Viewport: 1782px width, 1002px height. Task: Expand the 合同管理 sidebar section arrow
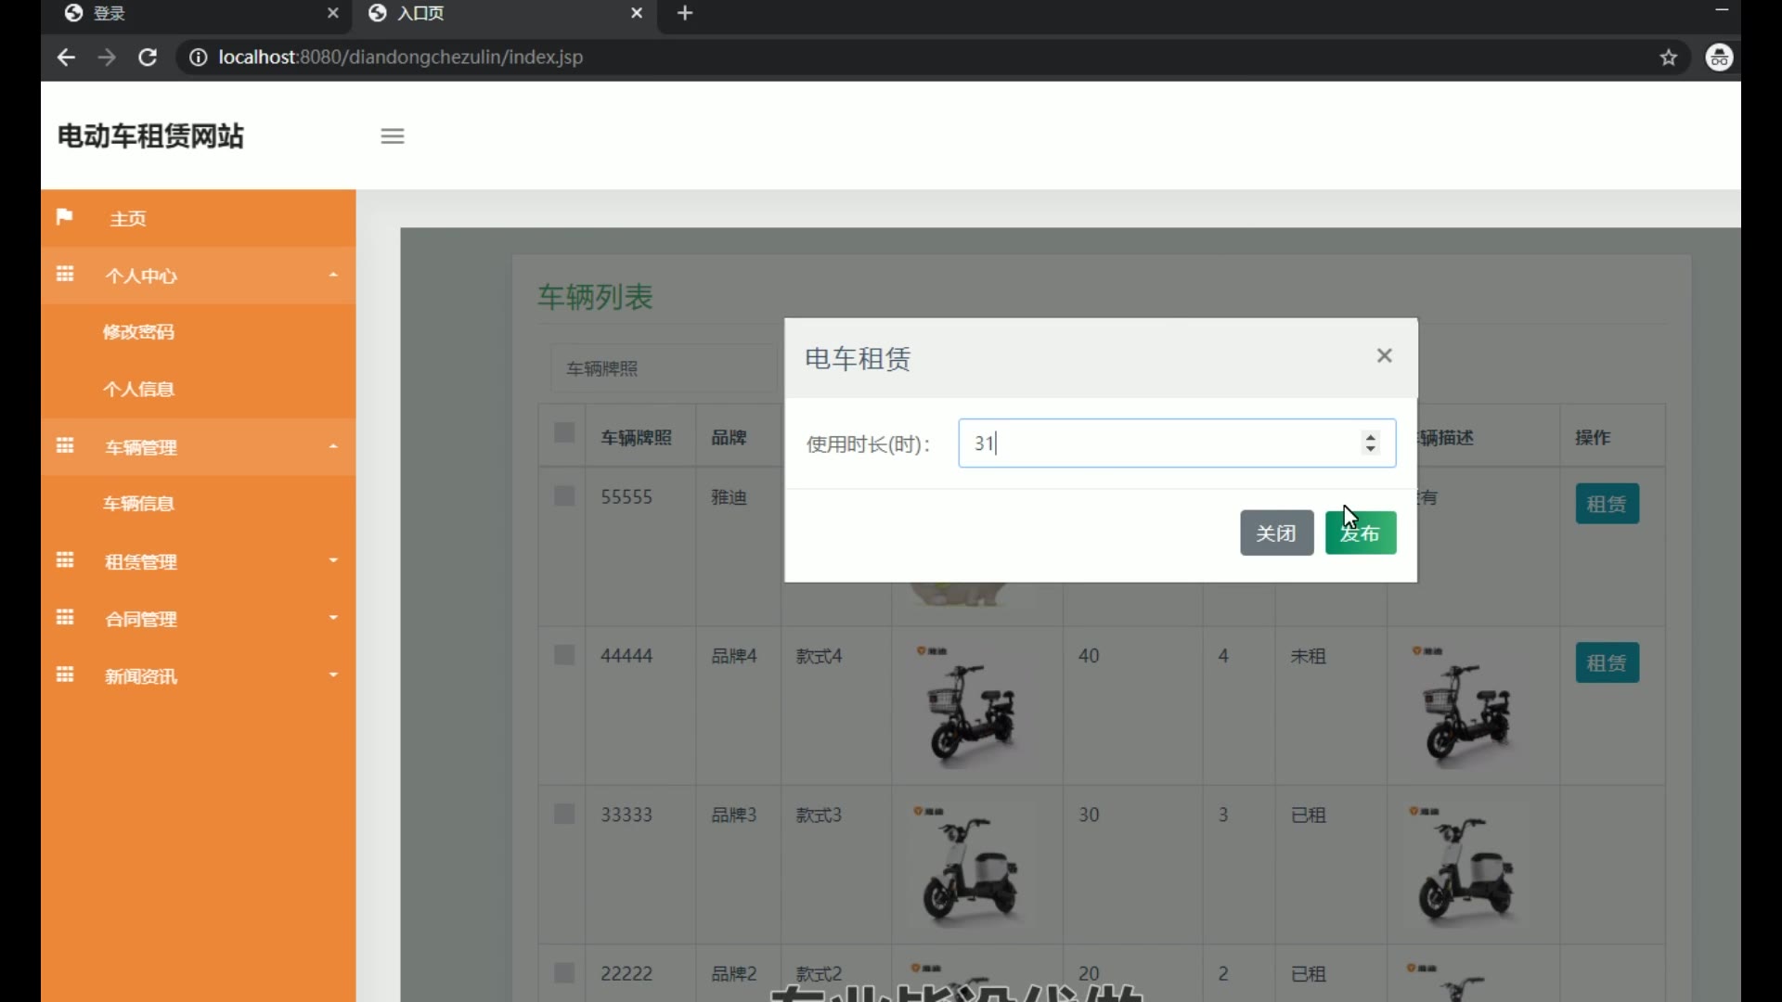point(333,618)
